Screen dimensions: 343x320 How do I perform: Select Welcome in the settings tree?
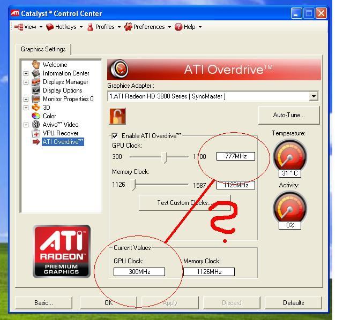pyautogui.click(x=55, y=65)
